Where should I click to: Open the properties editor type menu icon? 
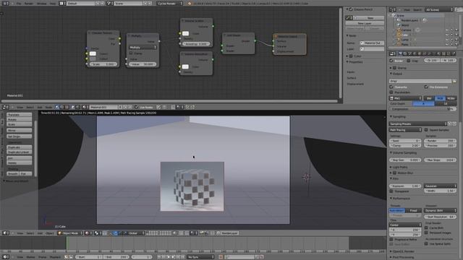click(x=392, y=53)
